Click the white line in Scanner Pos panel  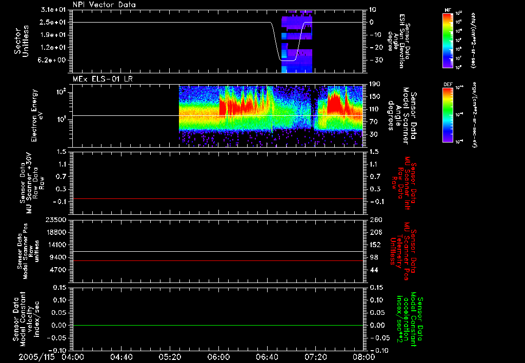tap(217, 251)
